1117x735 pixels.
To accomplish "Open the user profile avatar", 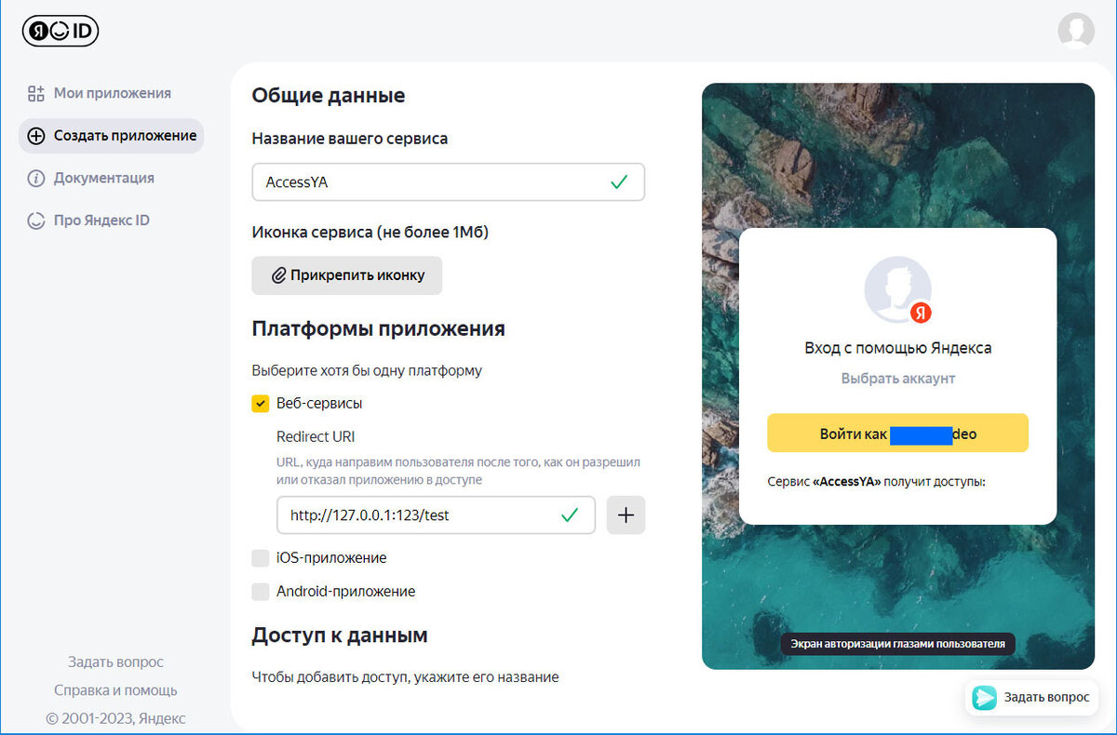I will point(1076,31).
